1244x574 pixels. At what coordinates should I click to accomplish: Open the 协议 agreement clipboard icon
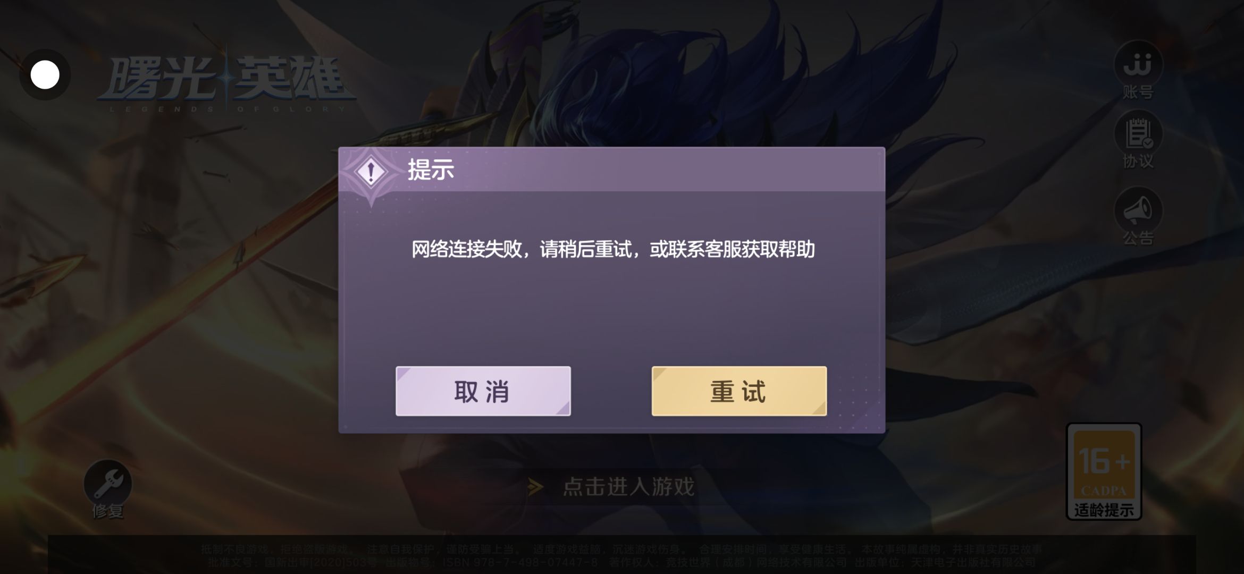click(x=1138, y=133)
